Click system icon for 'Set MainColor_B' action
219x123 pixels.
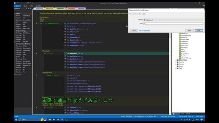65,59
